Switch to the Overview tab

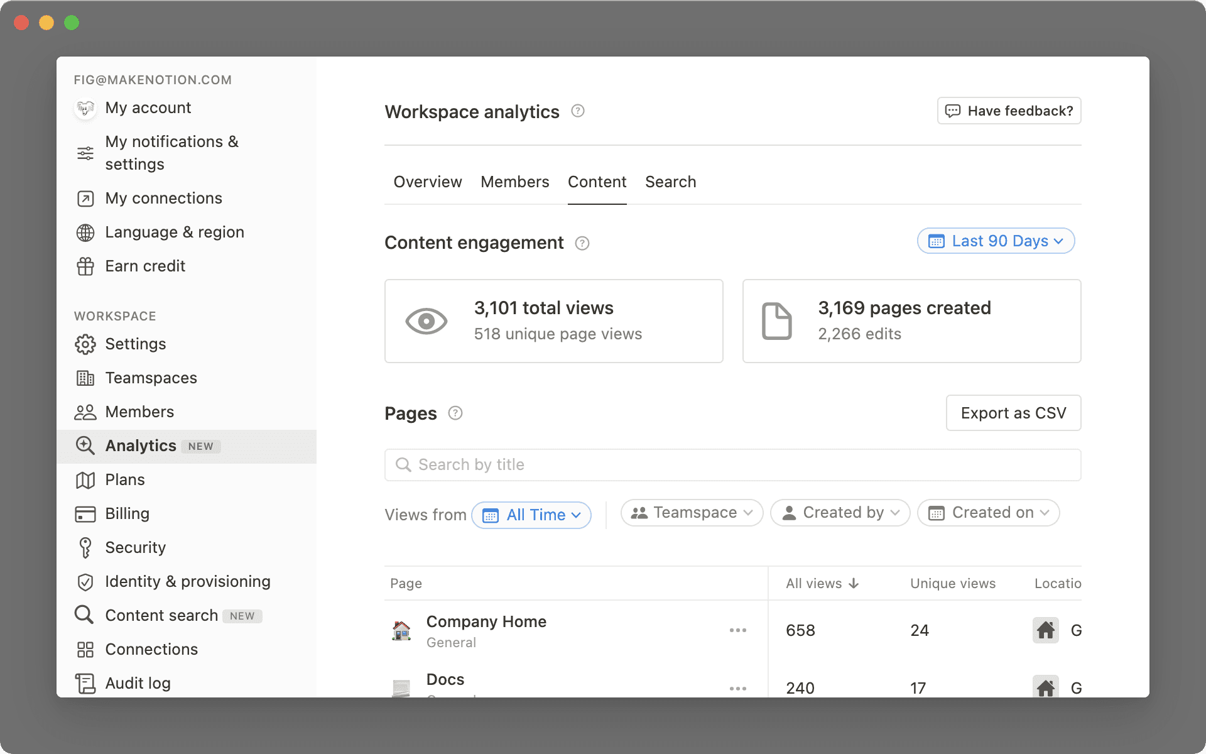click(x=427, y=182)
